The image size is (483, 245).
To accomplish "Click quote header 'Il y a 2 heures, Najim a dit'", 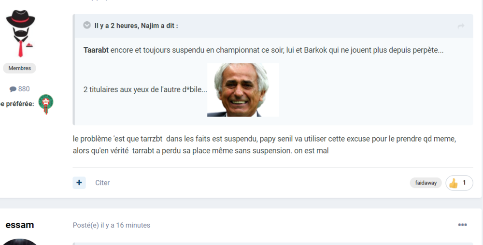I will tap(136, 26).
